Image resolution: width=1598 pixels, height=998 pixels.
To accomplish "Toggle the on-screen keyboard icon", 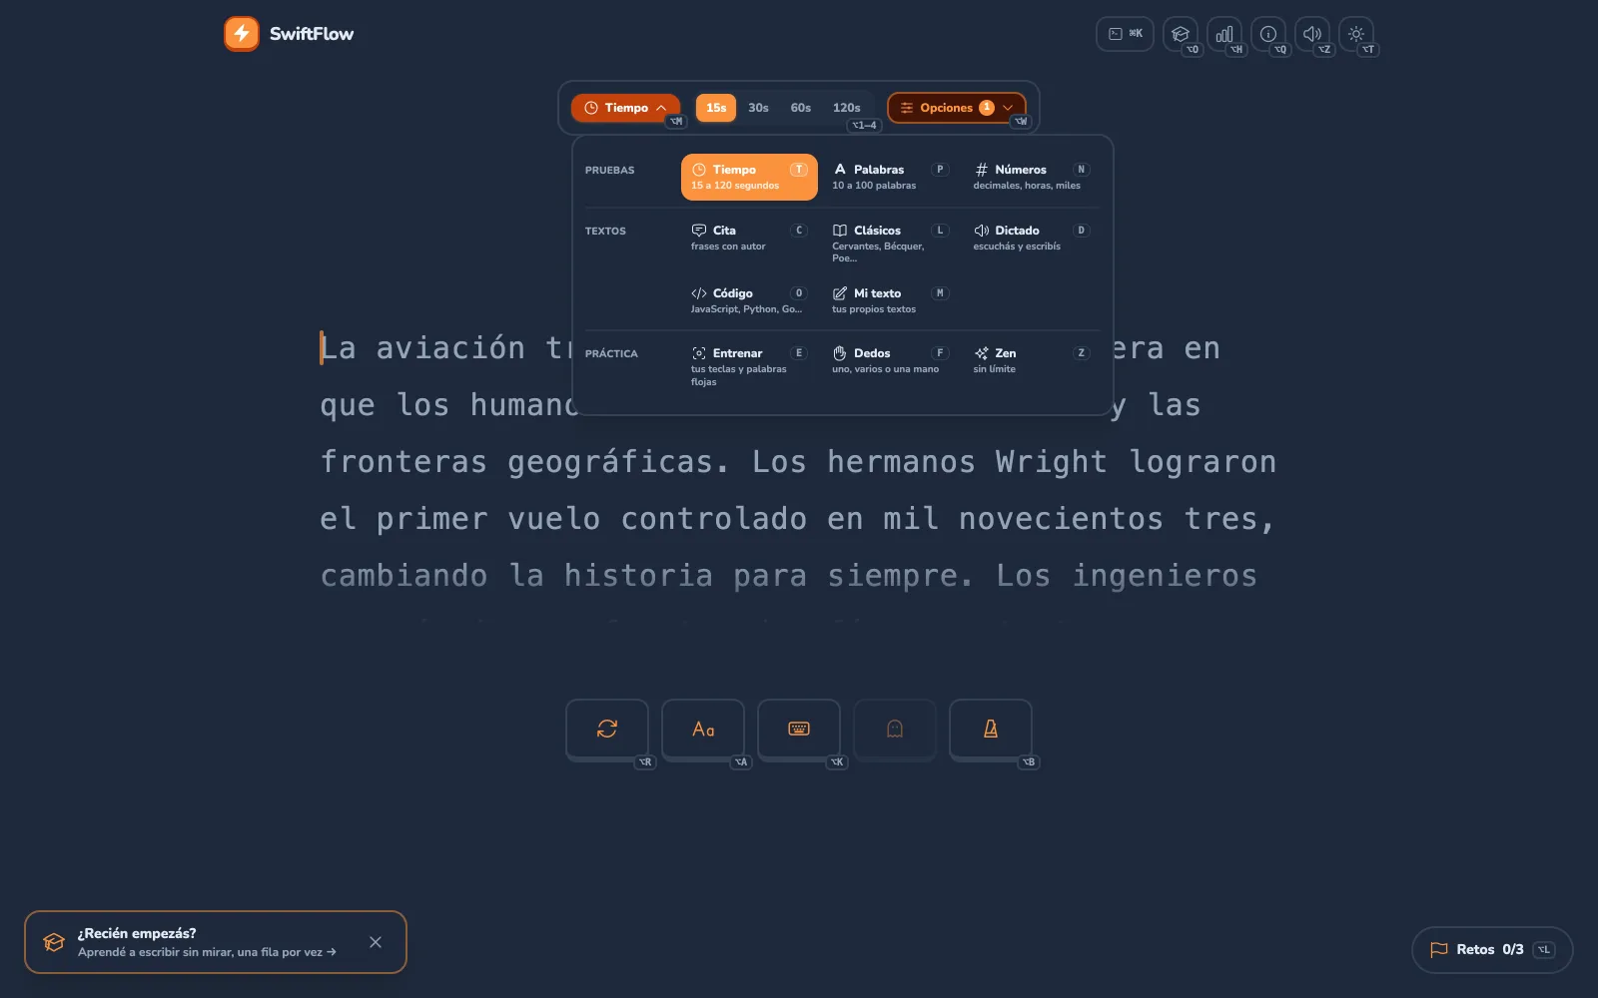I will pos(799,729).
